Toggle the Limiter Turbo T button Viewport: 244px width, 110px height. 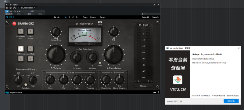pos(30,32)
